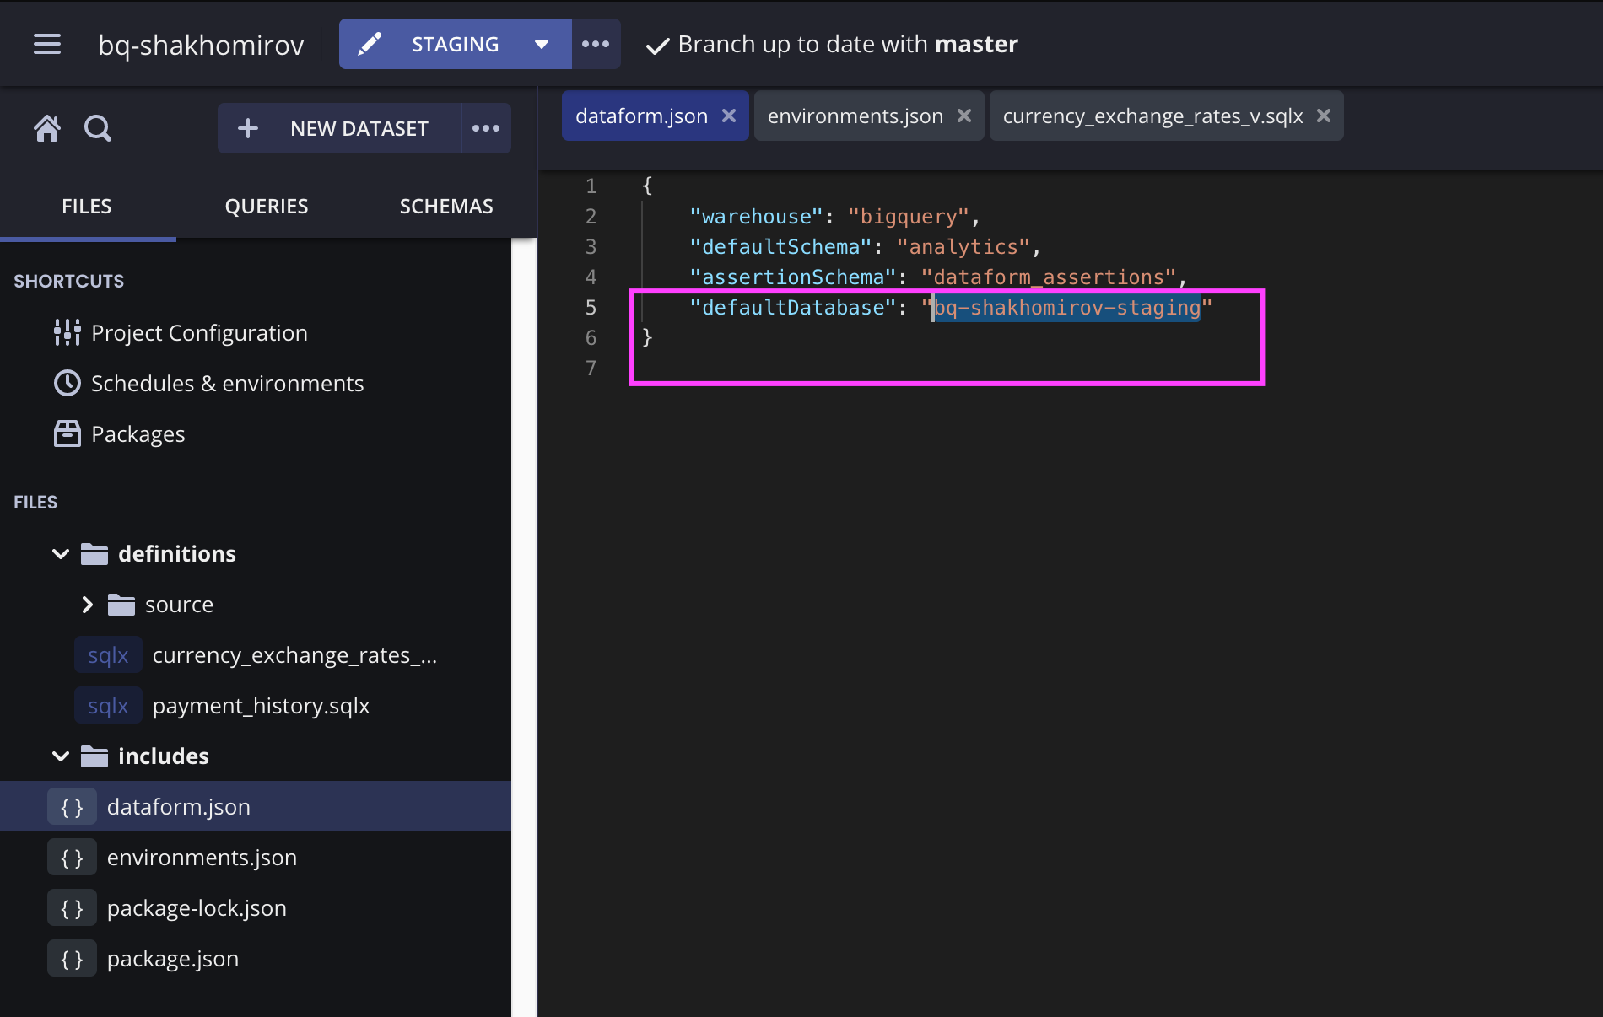
Task: Open branch more options ellipsis
Action: [596, 44]
